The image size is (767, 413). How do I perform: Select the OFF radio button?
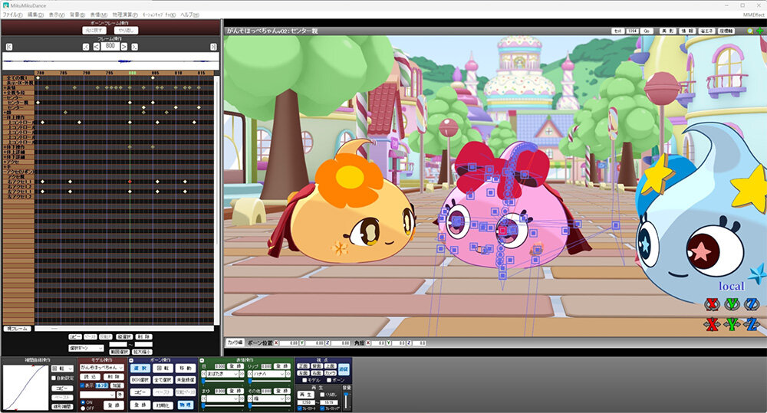(x=82, y=408)
